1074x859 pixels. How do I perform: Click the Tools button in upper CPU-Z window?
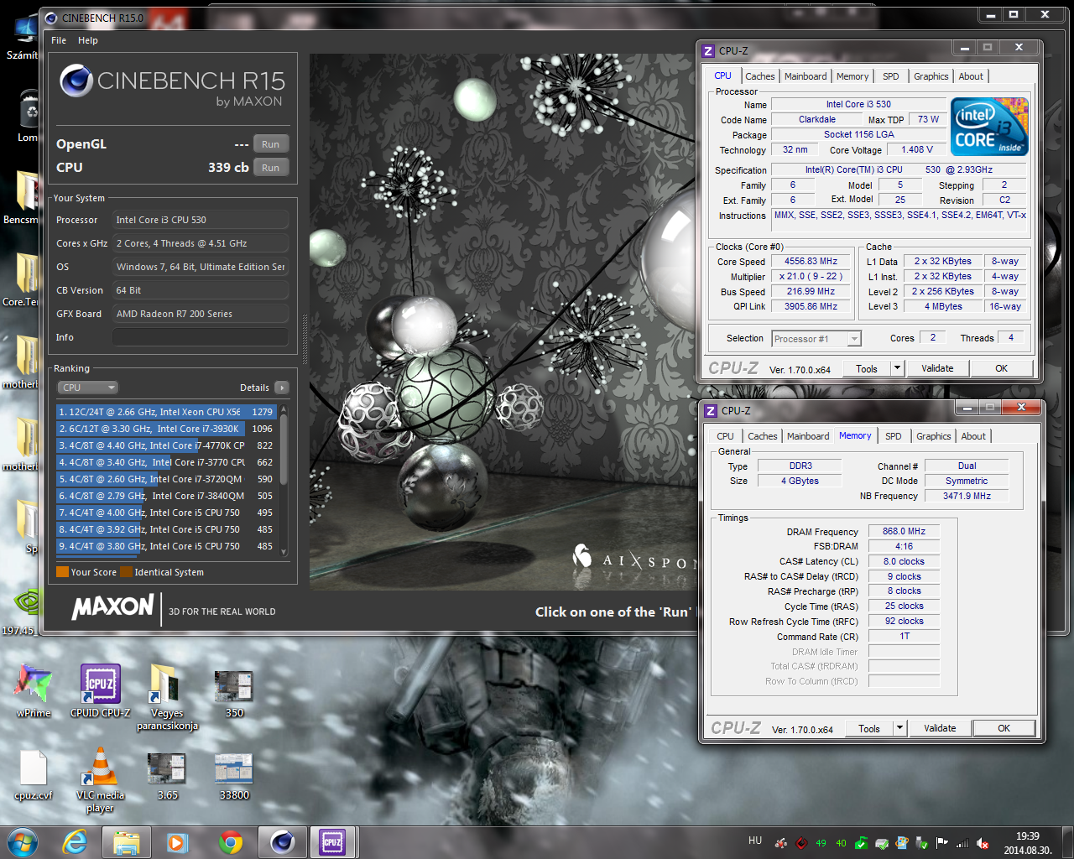(867, 368)
